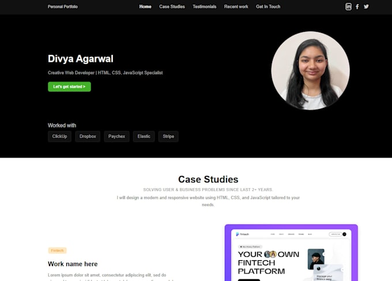Open the LinkedIn profile icon
The width and height of the screenshot is (392, 281).
(348, 7)
